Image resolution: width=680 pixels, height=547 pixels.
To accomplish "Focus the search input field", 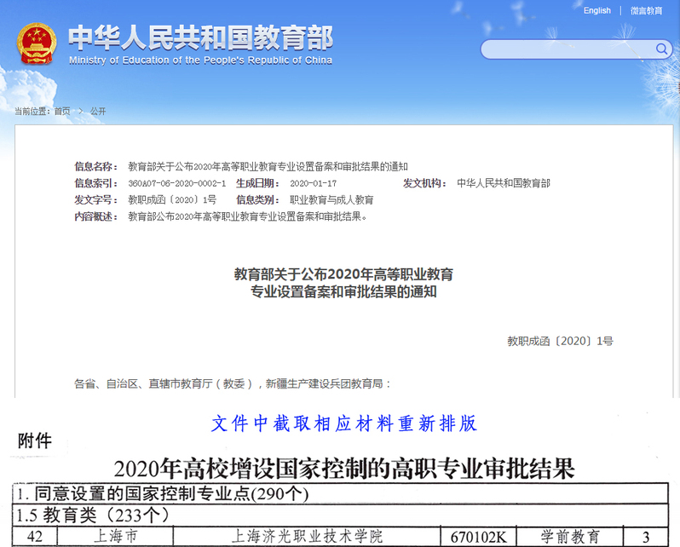I will pos(567,49).
